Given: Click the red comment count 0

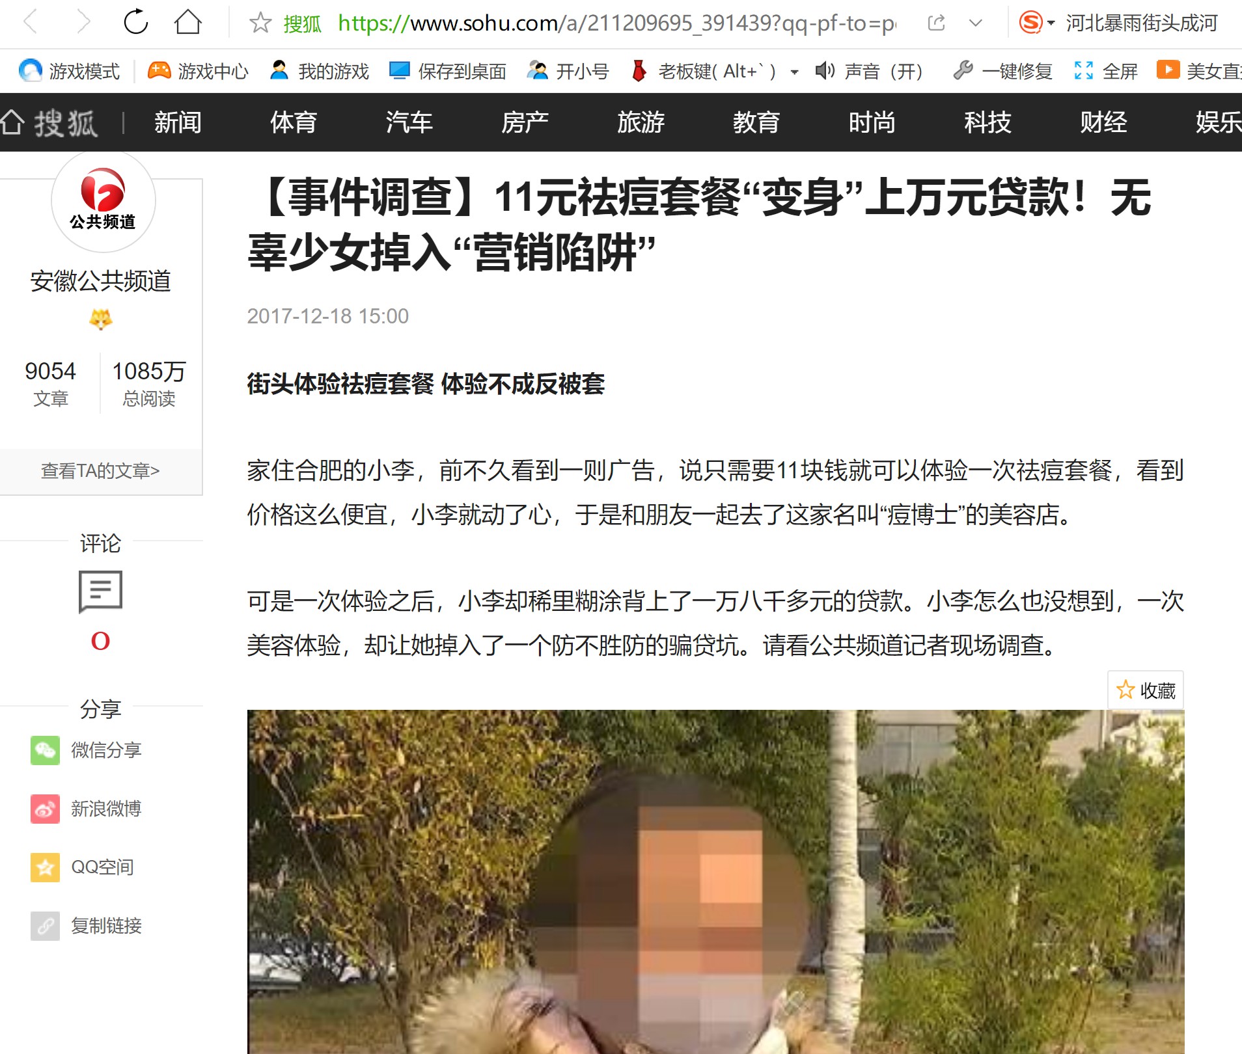Looking at the screenshot, I should 100,642.
